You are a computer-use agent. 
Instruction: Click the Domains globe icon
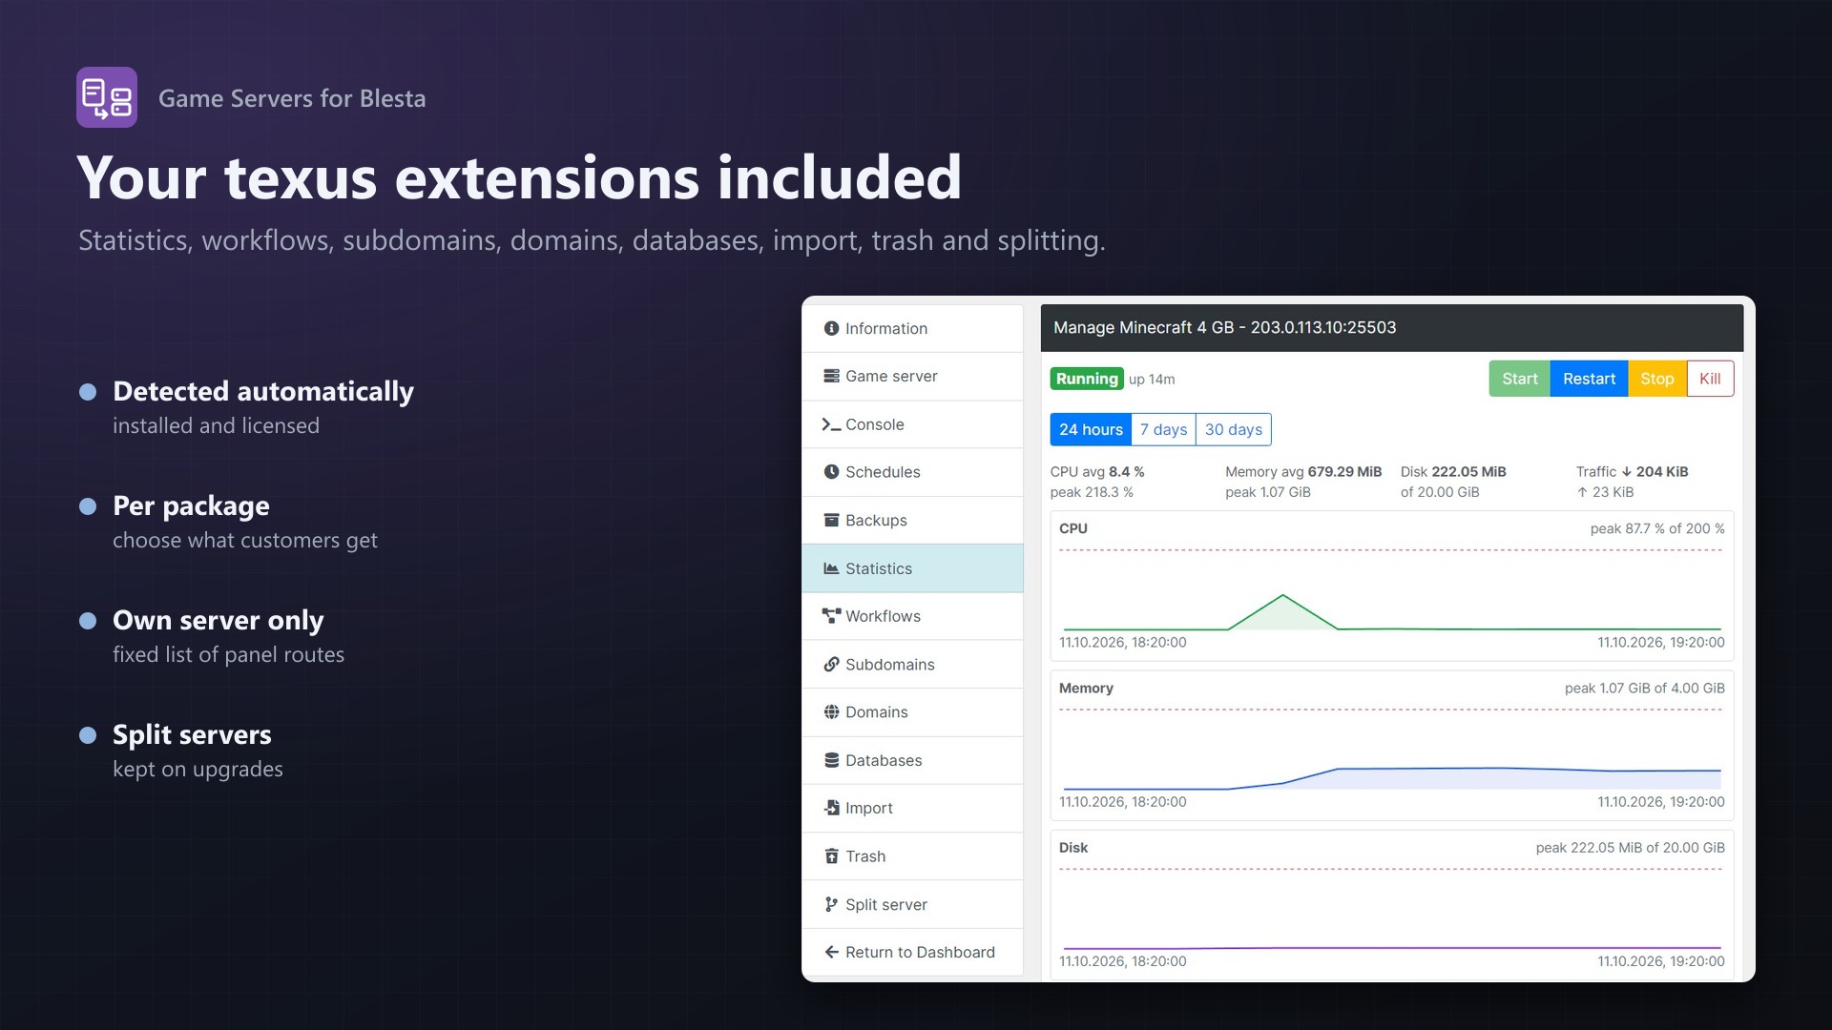pos(831,711)
